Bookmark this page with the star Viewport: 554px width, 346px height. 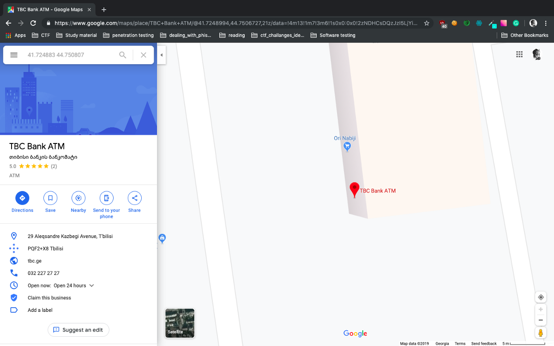pyautogui.click(x=427, y=23)
